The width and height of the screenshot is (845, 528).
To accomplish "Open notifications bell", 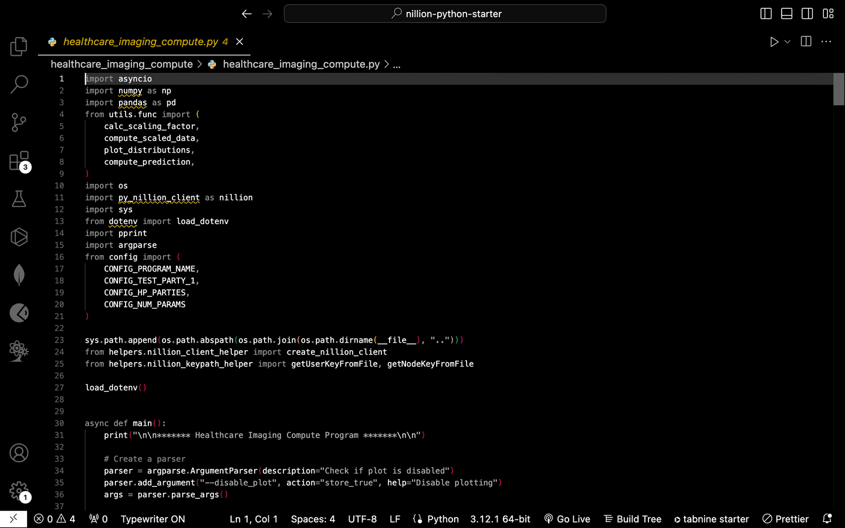I will click(x=827, y=519).
